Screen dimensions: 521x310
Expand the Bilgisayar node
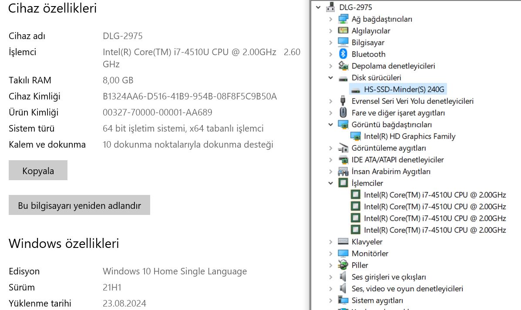point(331,43)
